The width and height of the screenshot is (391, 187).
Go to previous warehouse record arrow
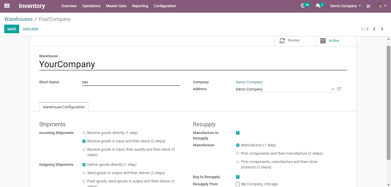click(374, 29)
